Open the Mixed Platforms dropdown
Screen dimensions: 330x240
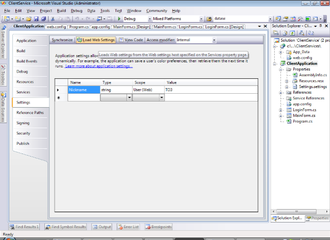pos(201,19)
